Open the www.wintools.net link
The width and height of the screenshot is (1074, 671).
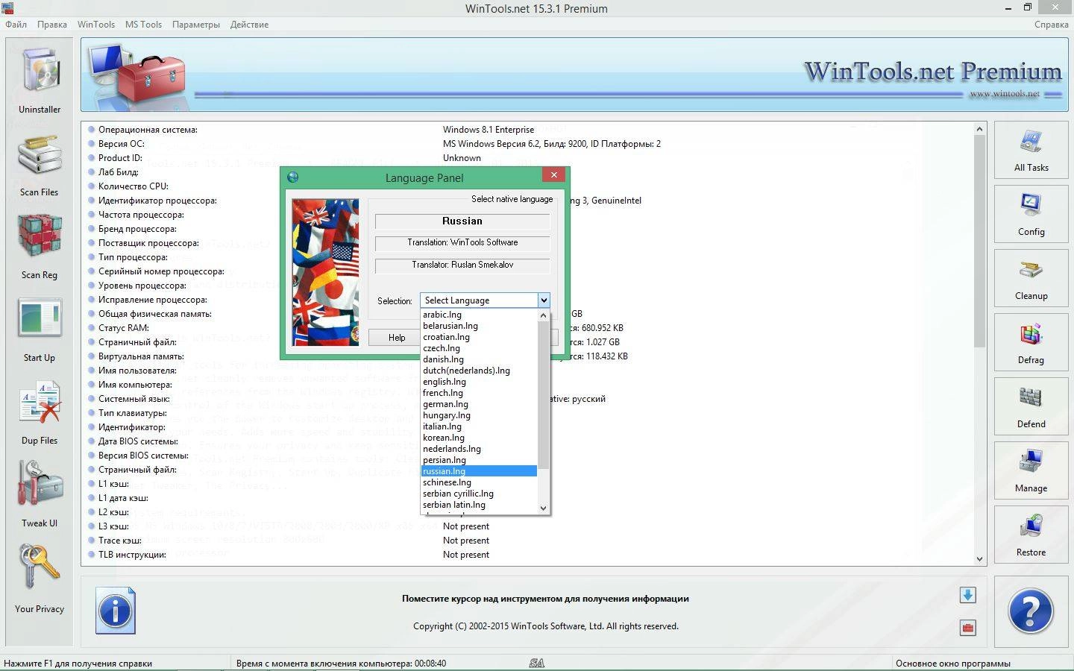(x=1004, y=94)
